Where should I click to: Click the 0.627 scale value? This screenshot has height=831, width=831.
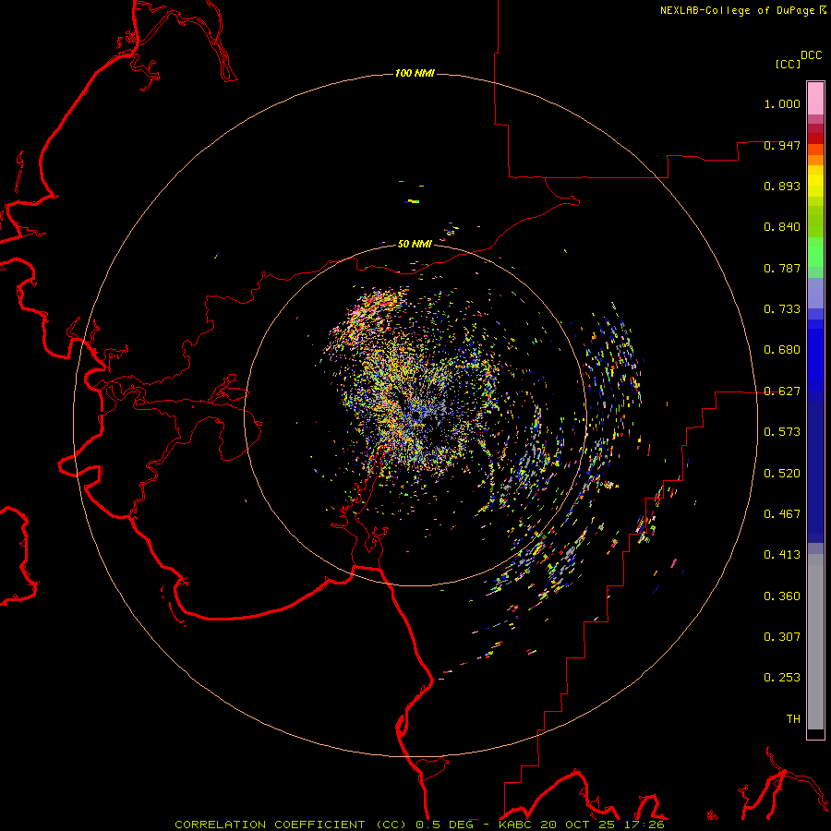click(782, 391)
